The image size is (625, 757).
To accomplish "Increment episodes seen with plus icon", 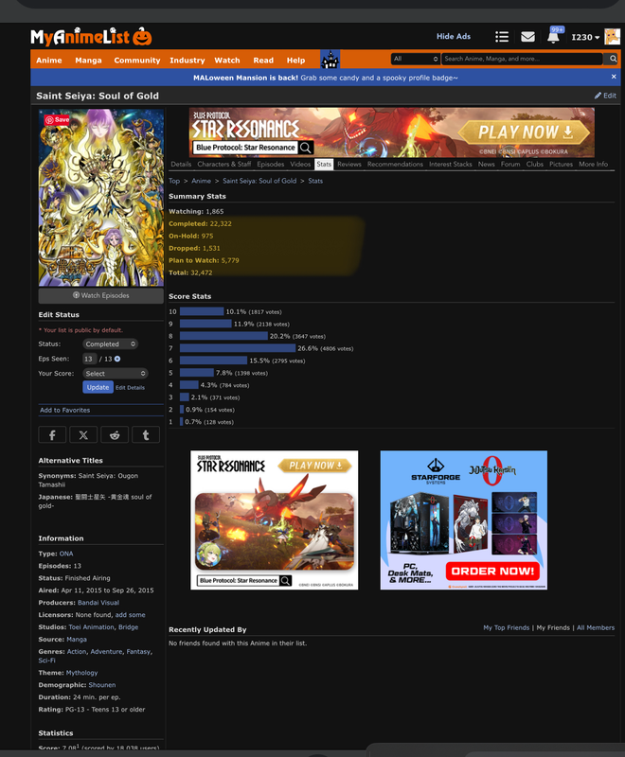I will coord(117,360).
